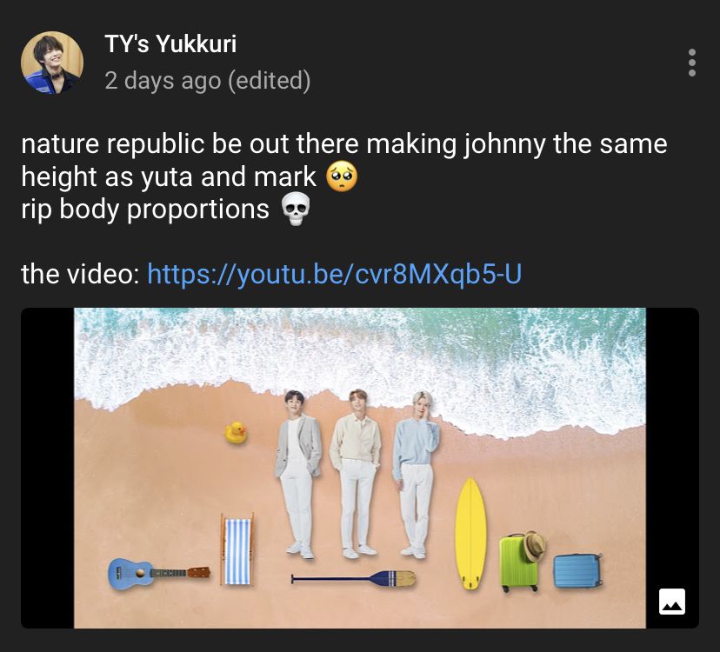Click the navy paddle oar
The image size is (720, 652).
(354, 578)
